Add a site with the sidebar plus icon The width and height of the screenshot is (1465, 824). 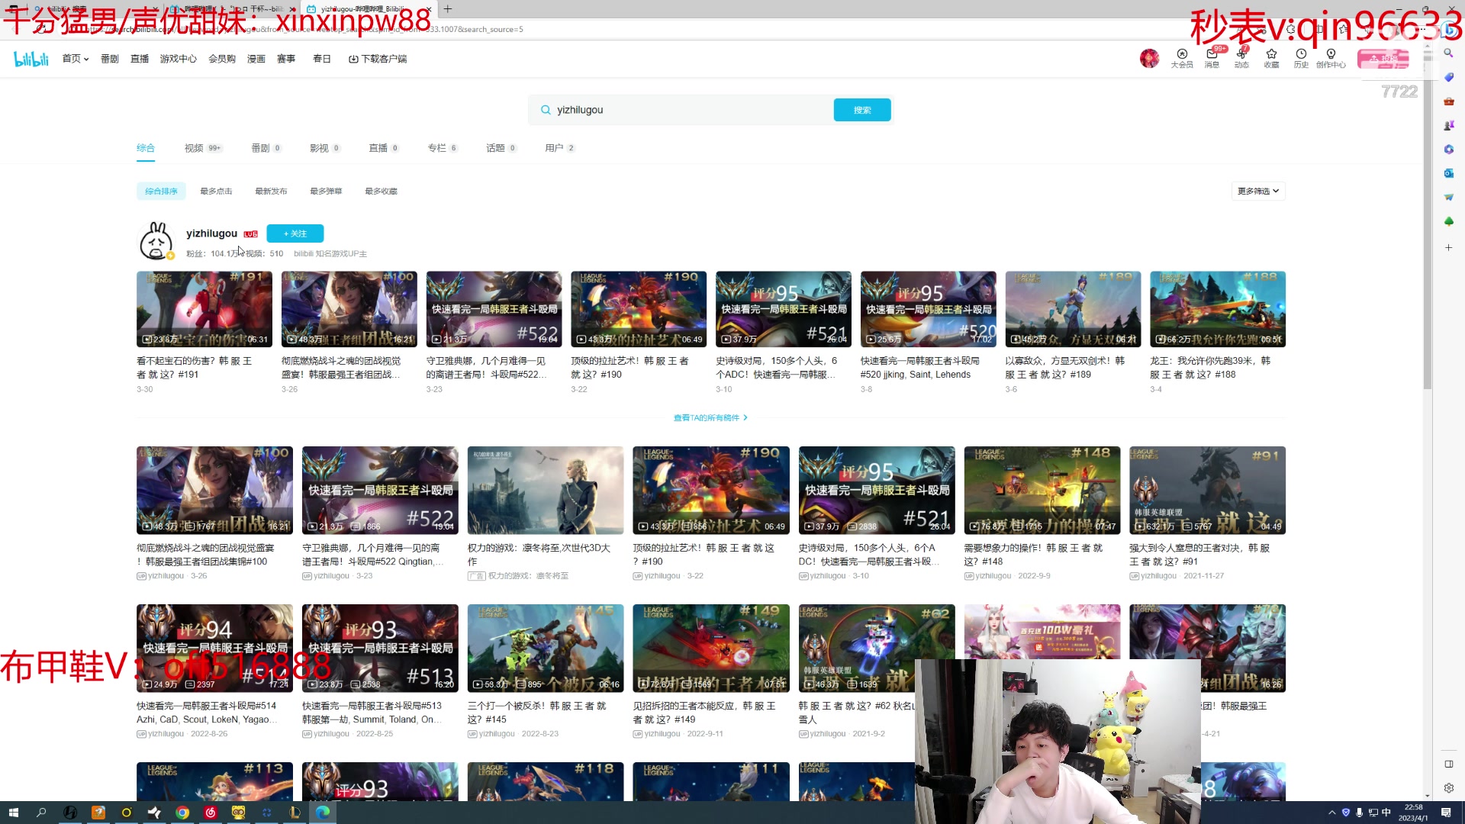1448,247
